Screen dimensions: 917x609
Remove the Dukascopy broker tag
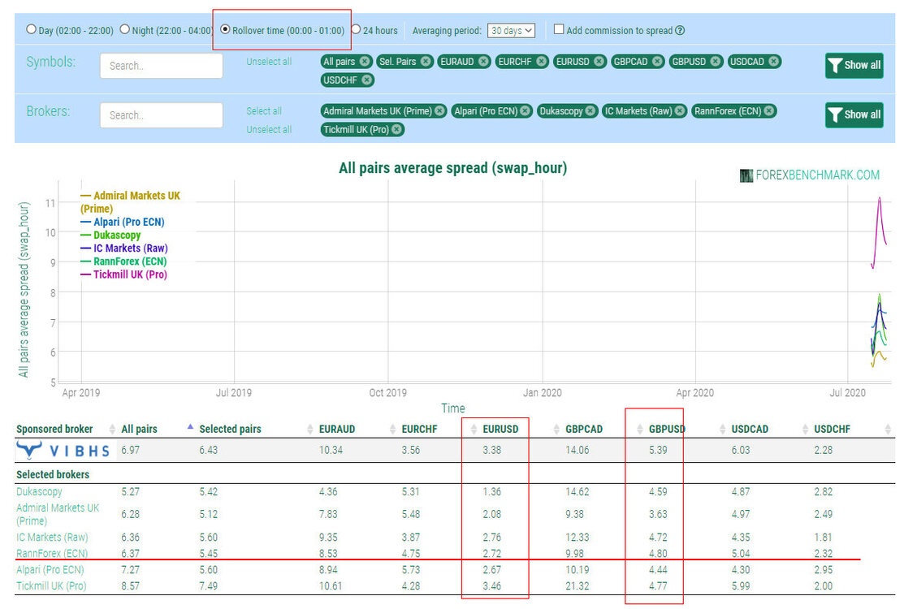click(x=590, y=111)
